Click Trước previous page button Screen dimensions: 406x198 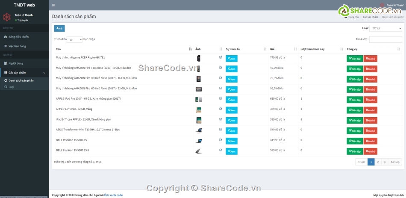(362, 162)
